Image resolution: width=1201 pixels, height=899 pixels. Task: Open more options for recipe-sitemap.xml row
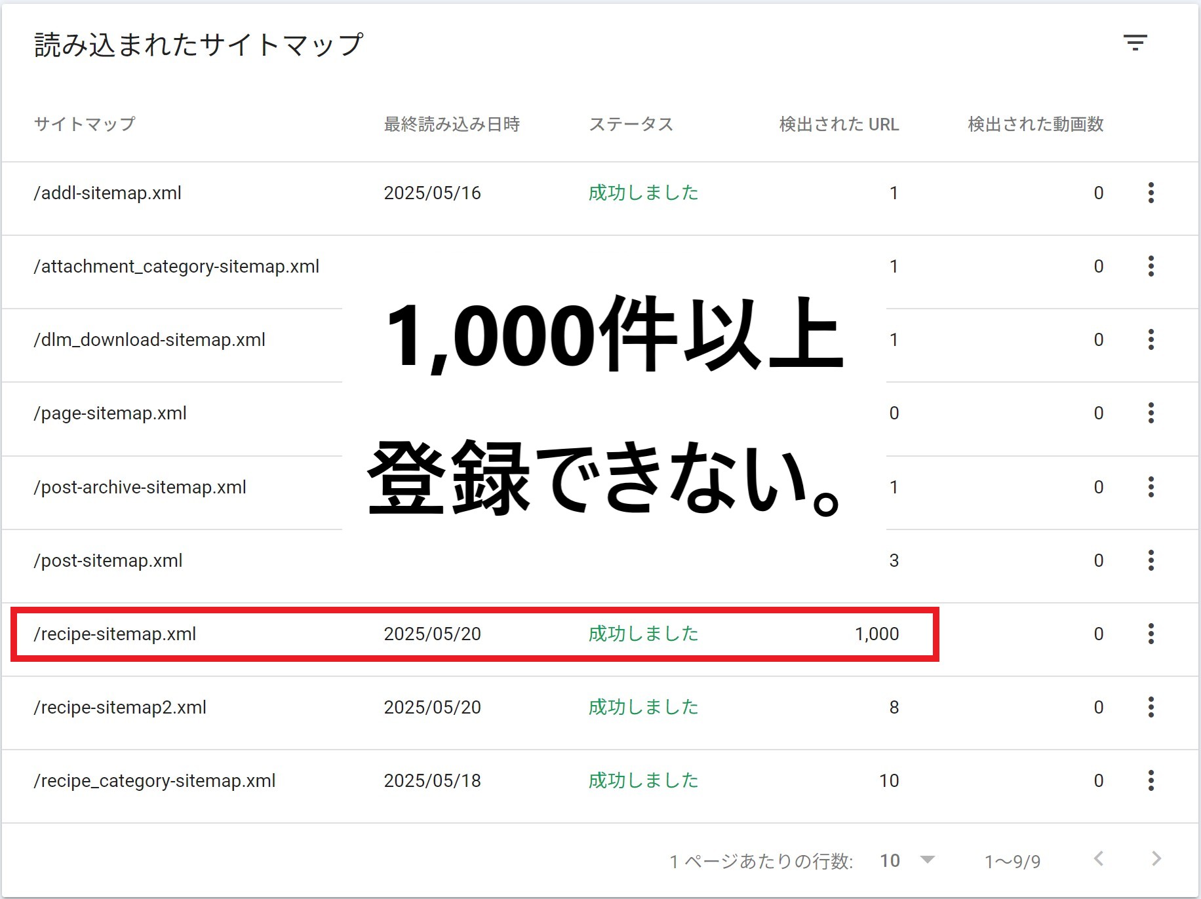point(1151,634)
